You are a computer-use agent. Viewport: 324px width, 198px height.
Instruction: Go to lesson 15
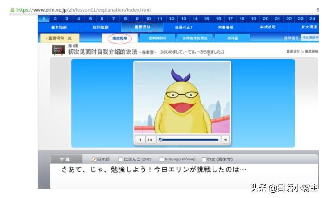coord(206,19)
